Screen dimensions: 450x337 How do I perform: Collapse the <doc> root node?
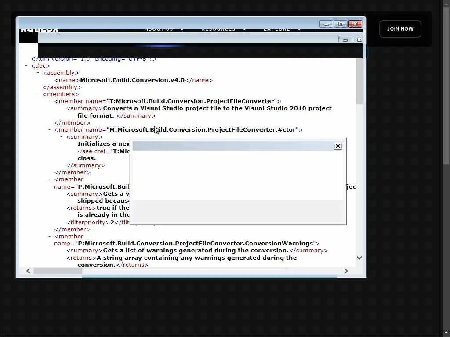coord(26,66)
